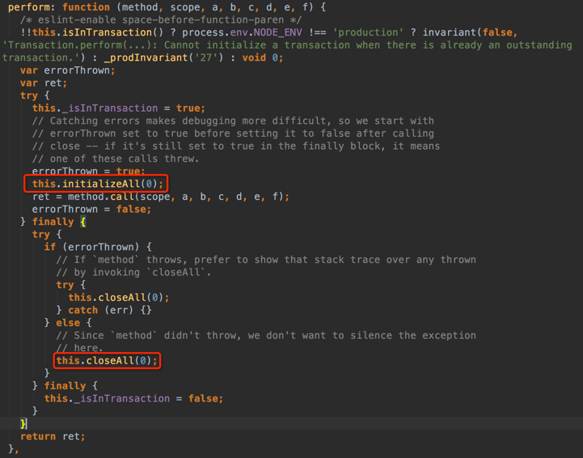583x458 pixels.
Task: Click the 'by invoking `closeAll`.' comment
Action: click(x=133, y=273)
